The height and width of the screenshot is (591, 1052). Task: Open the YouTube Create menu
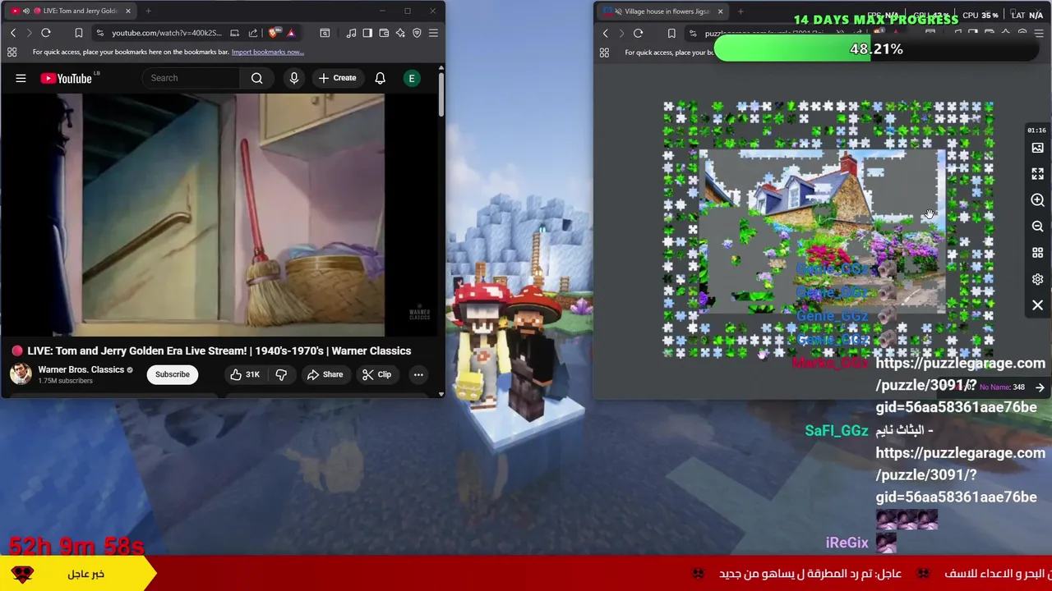click(x=337, y=78)
